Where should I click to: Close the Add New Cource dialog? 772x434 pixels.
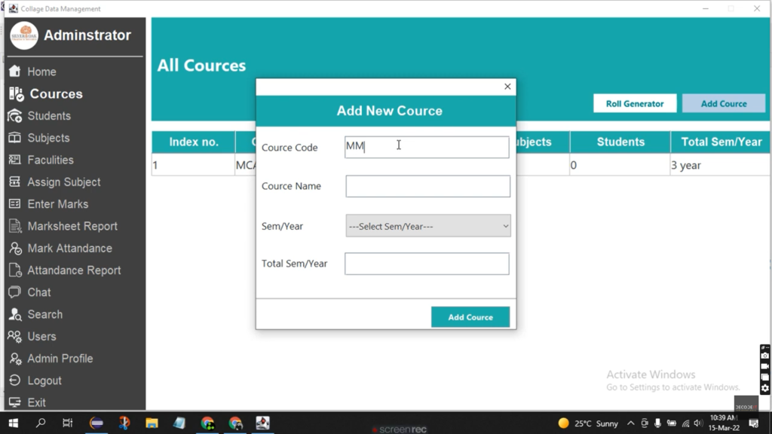coord(507,87)
